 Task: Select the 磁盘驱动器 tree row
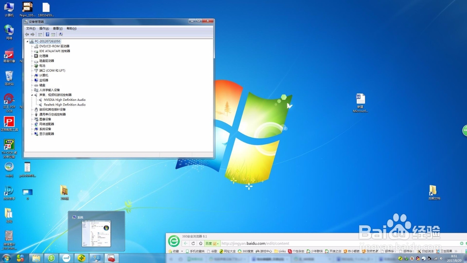tap(44, 61)
